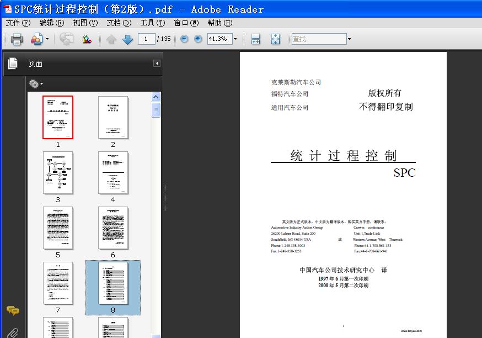The width and height of the screenshot is (482, 338).
Task: Click the 查找 search field
Action: pos(319,39)
